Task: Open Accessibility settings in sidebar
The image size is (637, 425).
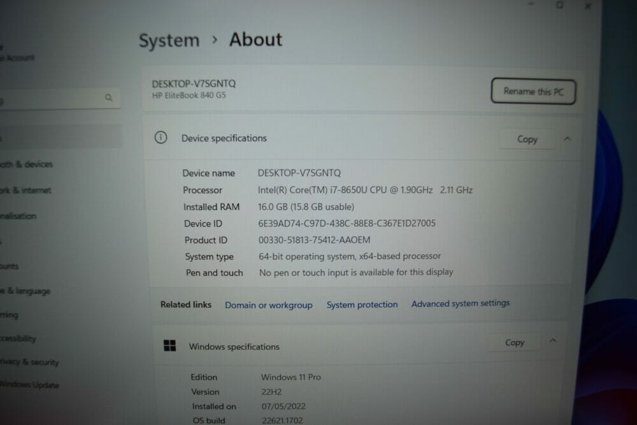Action: 18,338
